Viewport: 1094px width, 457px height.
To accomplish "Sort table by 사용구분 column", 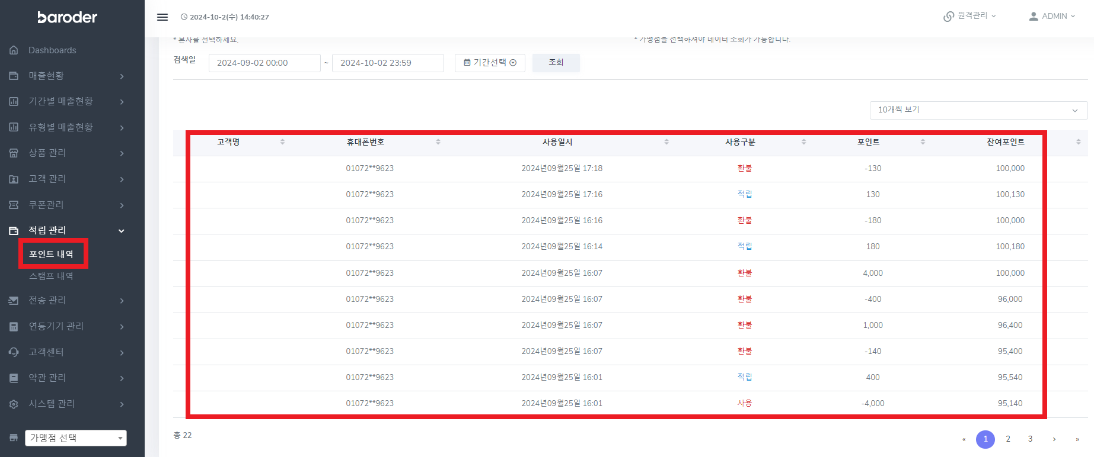I will 804,142.
